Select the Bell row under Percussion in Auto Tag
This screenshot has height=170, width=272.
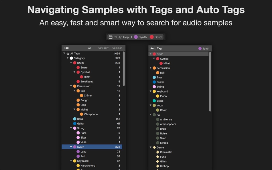(x=178, y=73)
